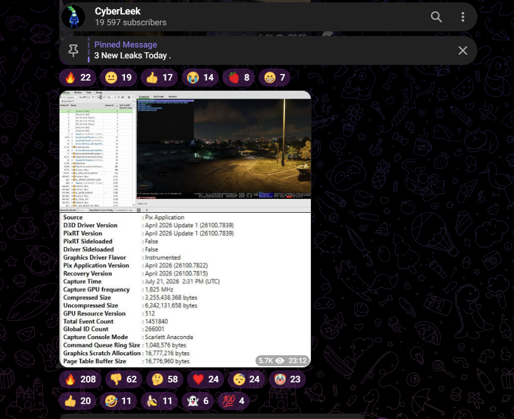The image size is (514, 419).
Task: Click 'Scarlett Anaconda' console mode value
Action: 169,337
